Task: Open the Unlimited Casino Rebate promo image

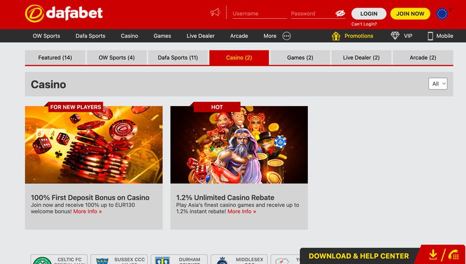Action: point(239,144)
